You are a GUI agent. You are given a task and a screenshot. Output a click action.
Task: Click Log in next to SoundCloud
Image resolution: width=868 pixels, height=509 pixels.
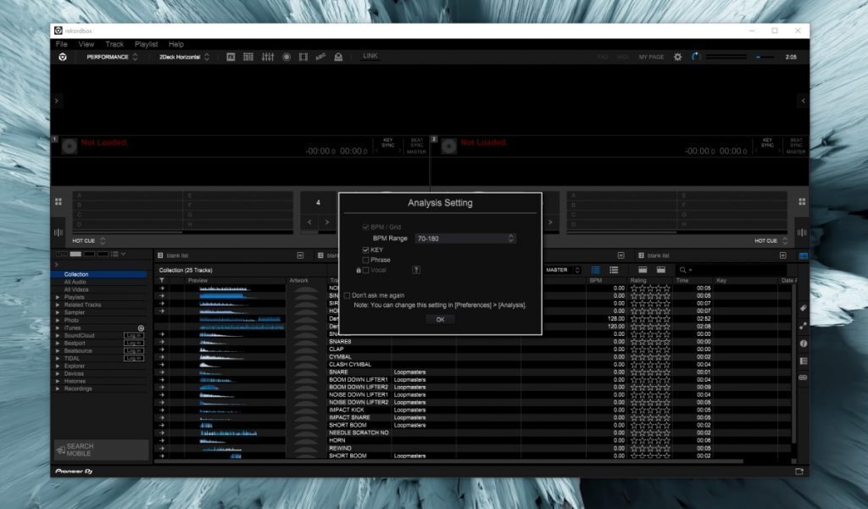click(133, 335)
